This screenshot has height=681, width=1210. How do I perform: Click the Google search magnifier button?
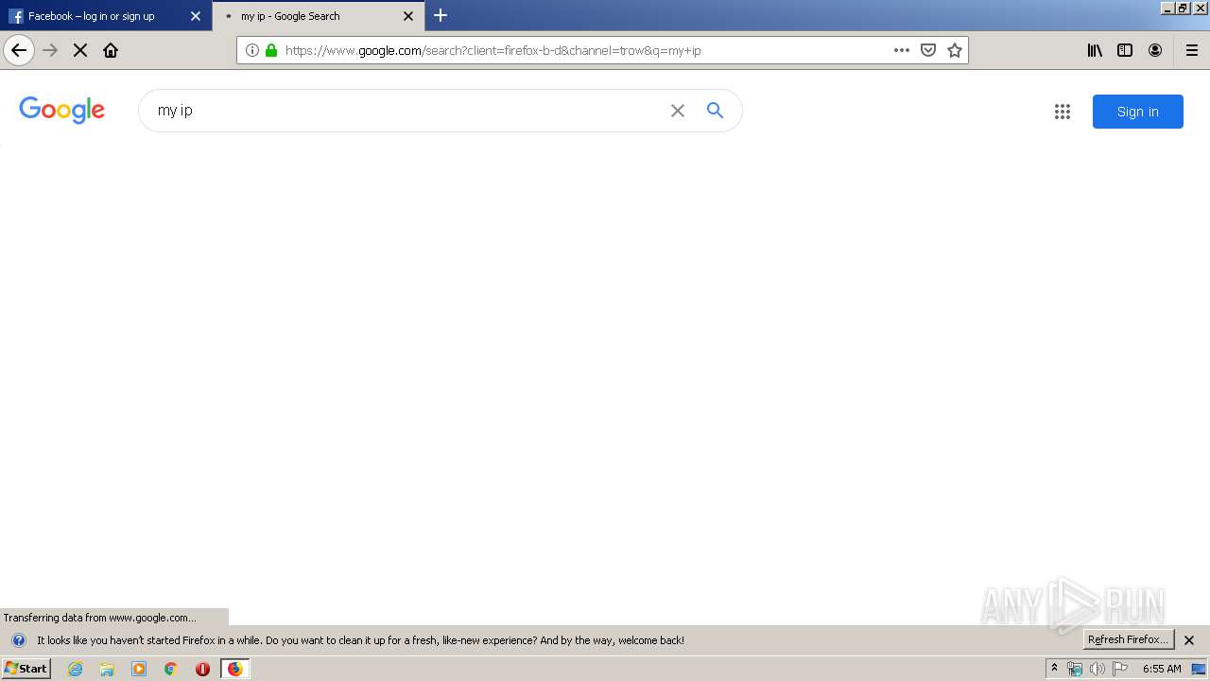click(x=716, y=111)
